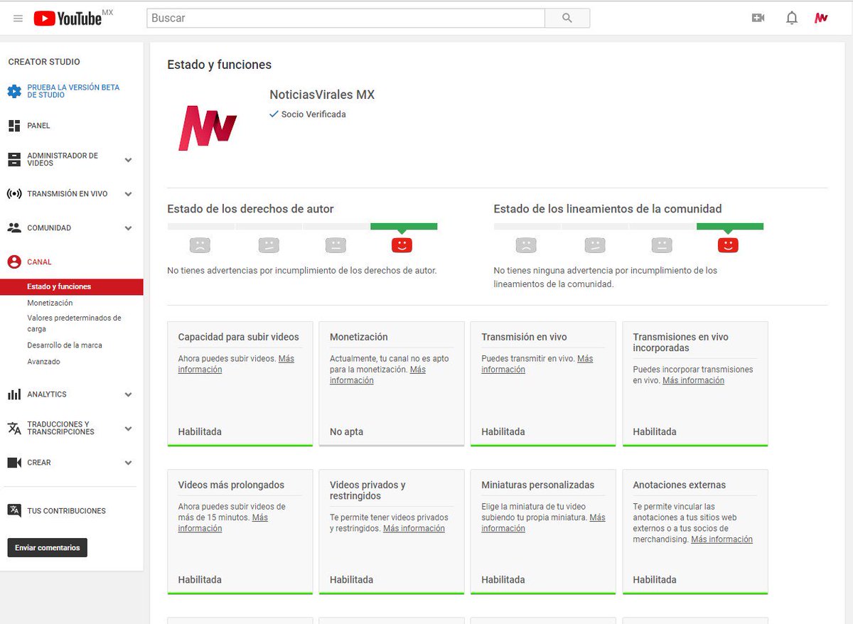Viewport: 853px width, 624px height.
Task: Click into the Buscar search field
Action: coord(345,18)
